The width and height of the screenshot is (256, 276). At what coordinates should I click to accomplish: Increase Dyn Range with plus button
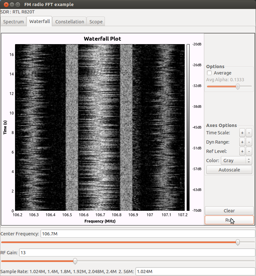(x=242, y=142)
